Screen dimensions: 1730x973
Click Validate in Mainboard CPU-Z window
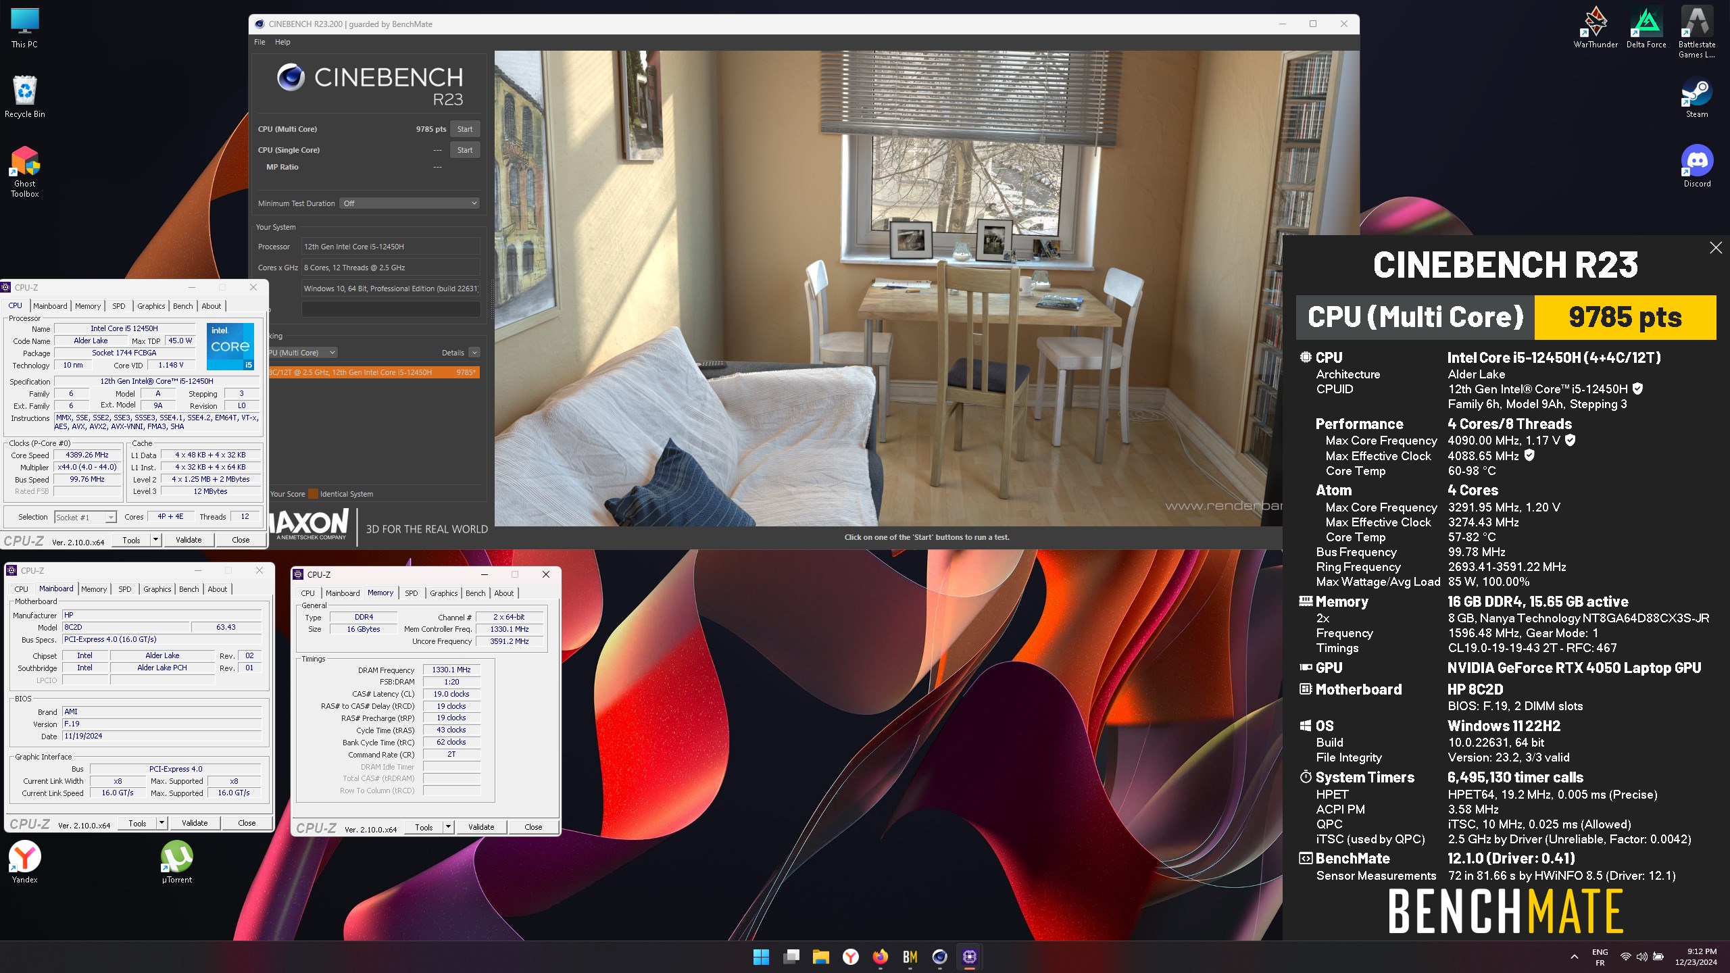click(195, 823)
